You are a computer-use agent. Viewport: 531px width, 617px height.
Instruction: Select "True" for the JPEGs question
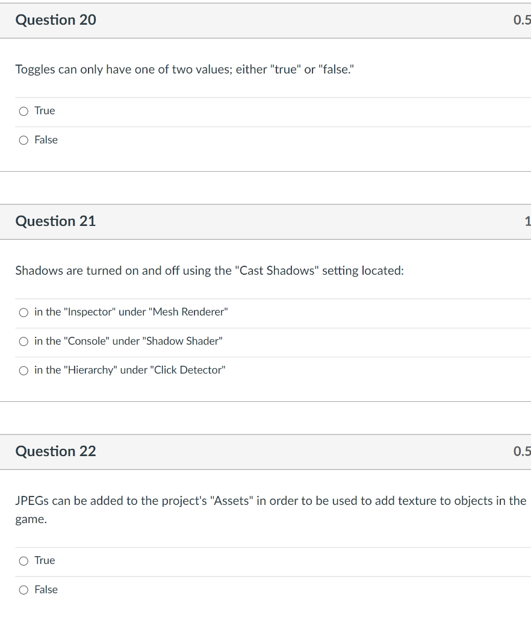click(x=23, y=560)
